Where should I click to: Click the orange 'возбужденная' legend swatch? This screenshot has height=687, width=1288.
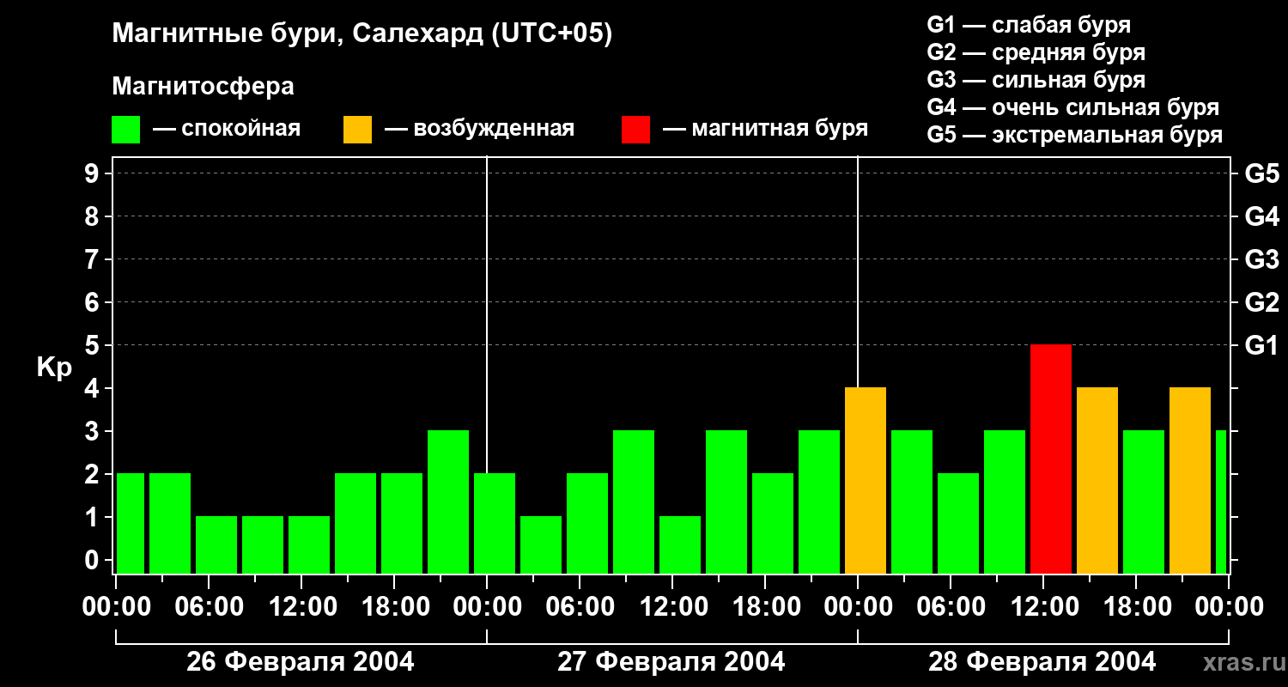click(x=357, y=130)
